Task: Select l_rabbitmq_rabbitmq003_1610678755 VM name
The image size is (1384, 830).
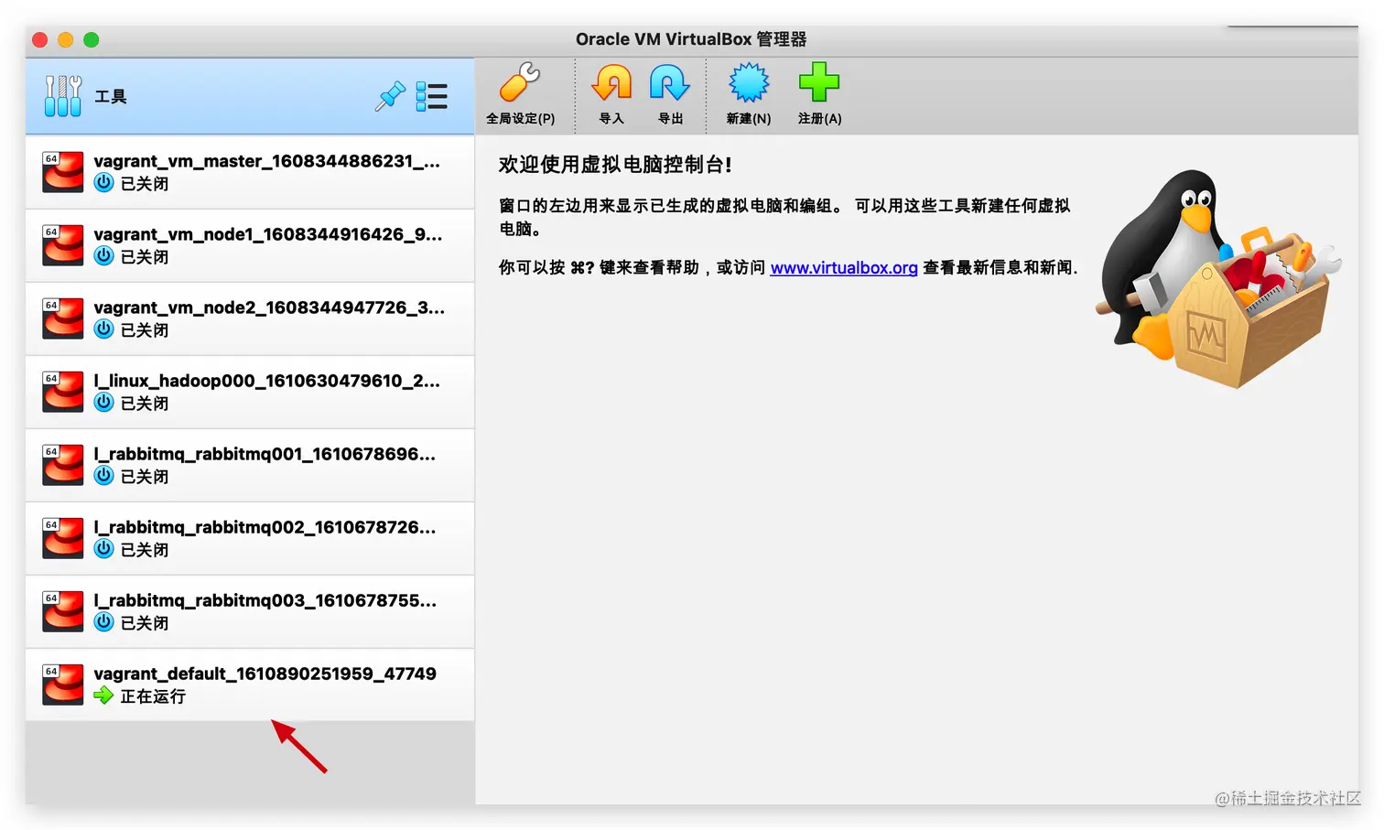Action: pyautogui.click(x=265, y=600)
